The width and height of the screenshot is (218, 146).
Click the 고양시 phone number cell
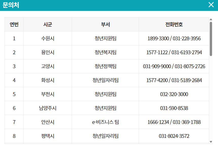pos(174,66)
